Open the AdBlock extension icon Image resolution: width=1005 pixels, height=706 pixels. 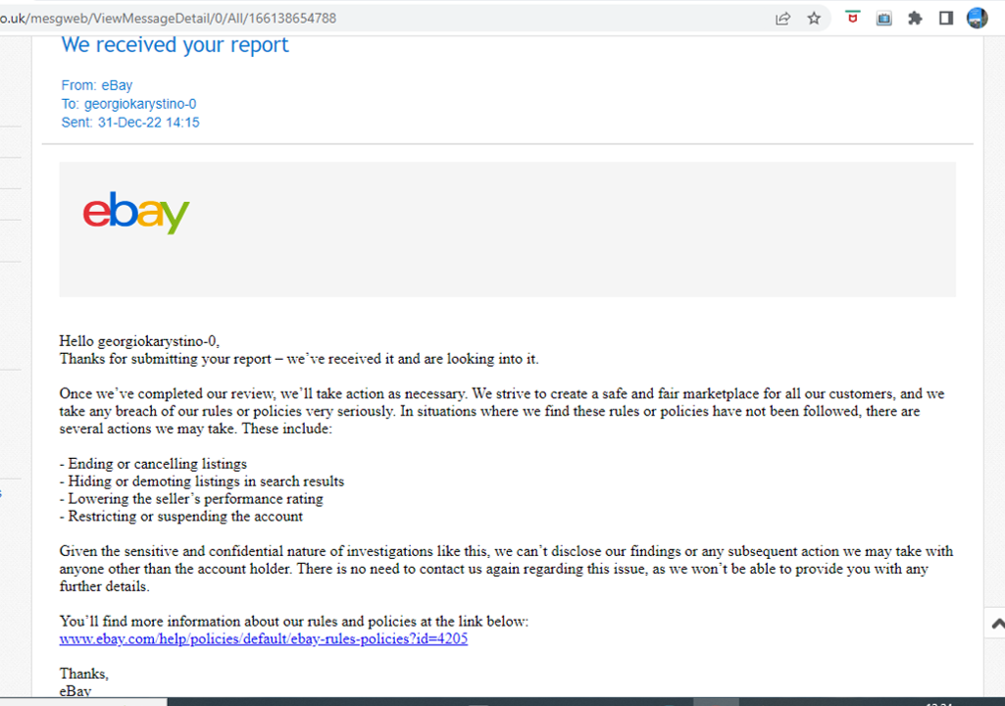852,18
